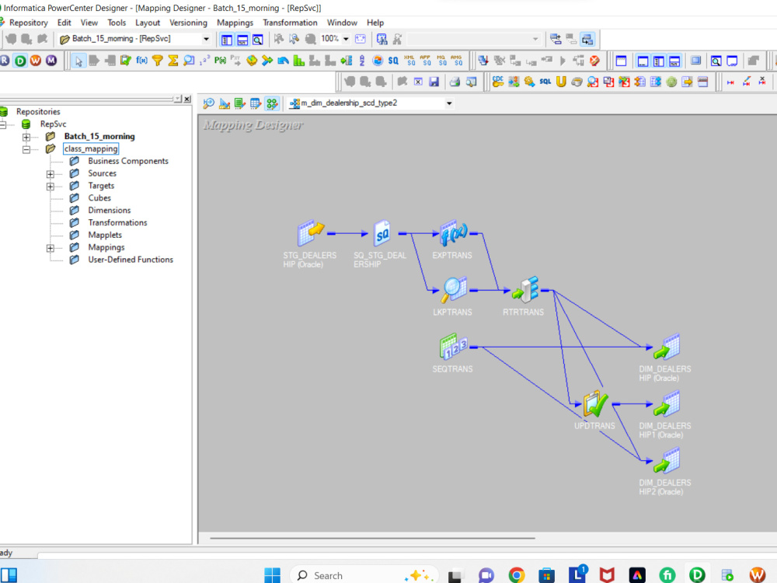Screen dimensions: 777x583
Task: Open Google Chrome from the taskbar
Action: 517,575
